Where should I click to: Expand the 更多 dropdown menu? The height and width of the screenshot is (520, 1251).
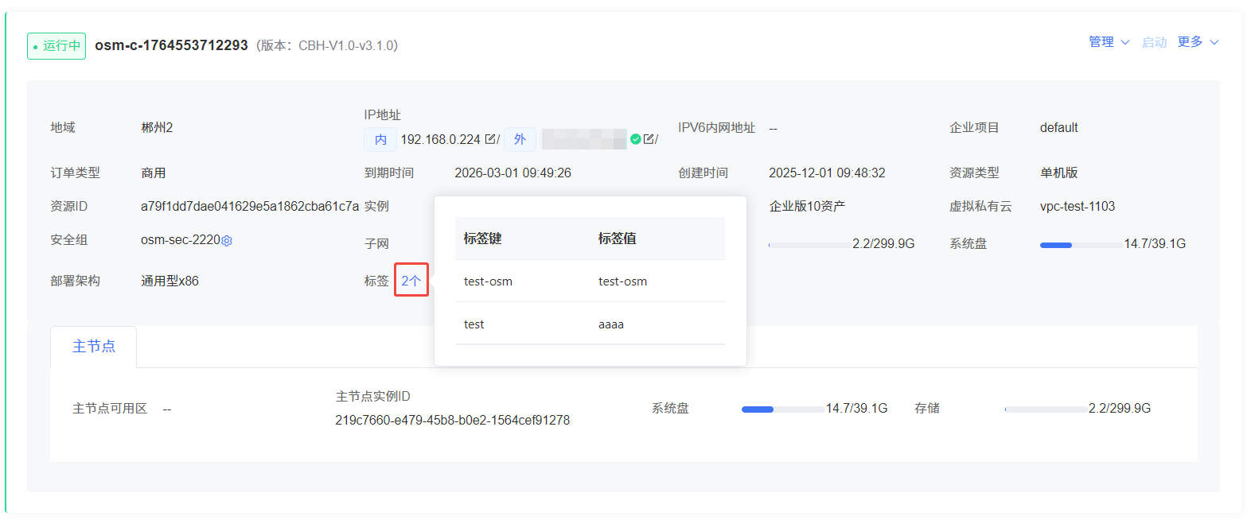(1198, 42)
